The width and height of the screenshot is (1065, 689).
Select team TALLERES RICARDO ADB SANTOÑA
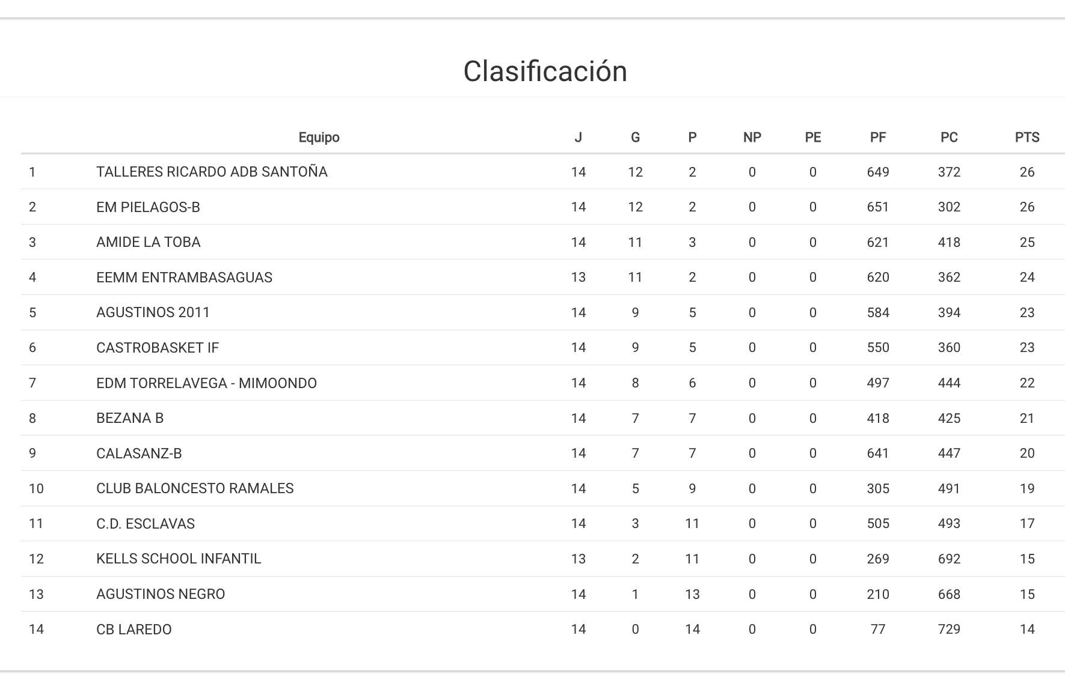[x=212, y=172]
